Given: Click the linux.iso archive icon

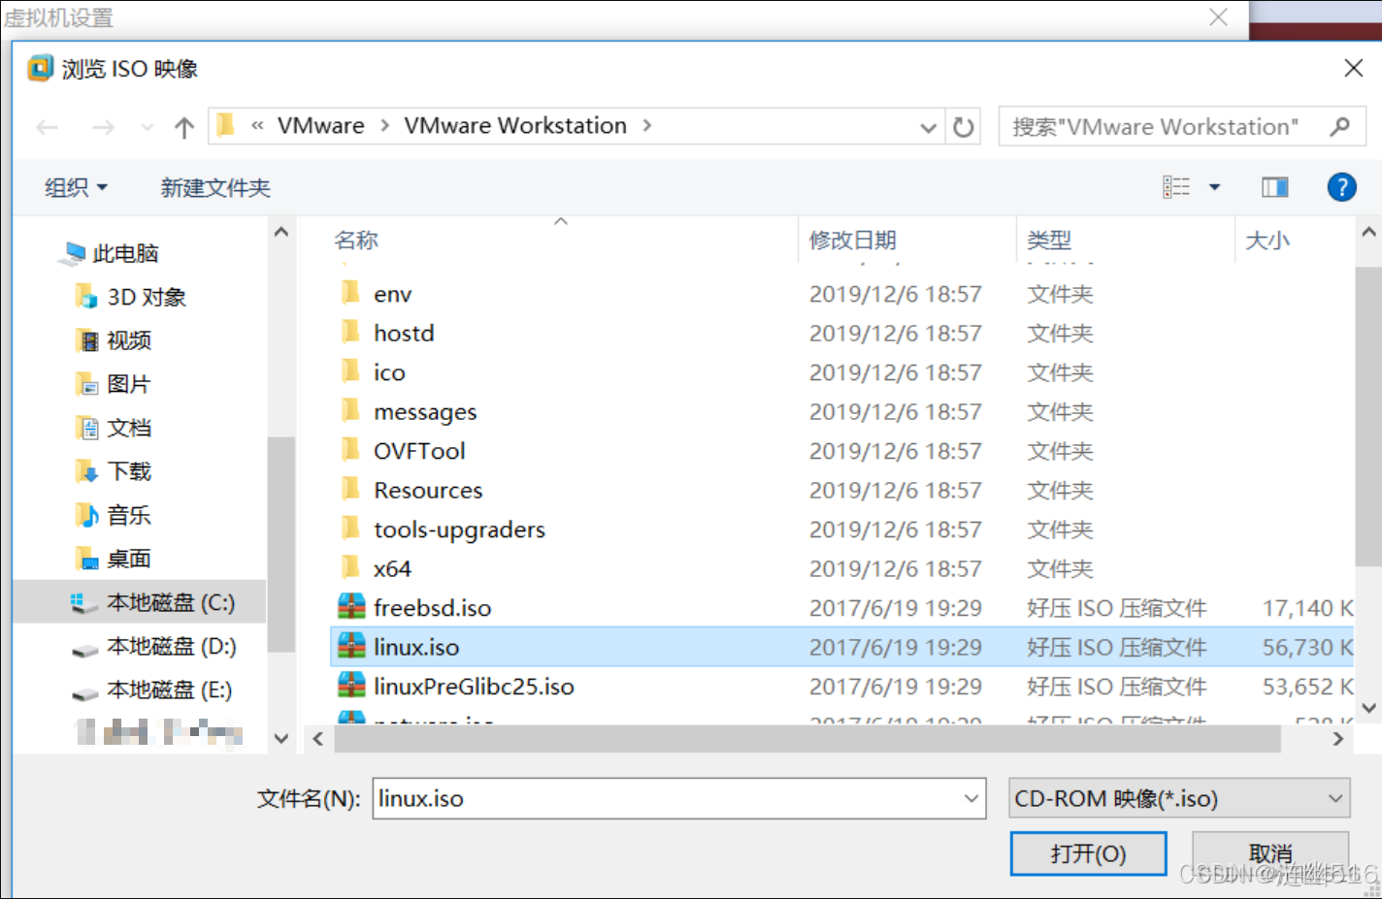Looking at the screenshot, I should 351,646.
